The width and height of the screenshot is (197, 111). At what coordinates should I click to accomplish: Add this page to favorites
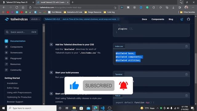pos(115,7)
